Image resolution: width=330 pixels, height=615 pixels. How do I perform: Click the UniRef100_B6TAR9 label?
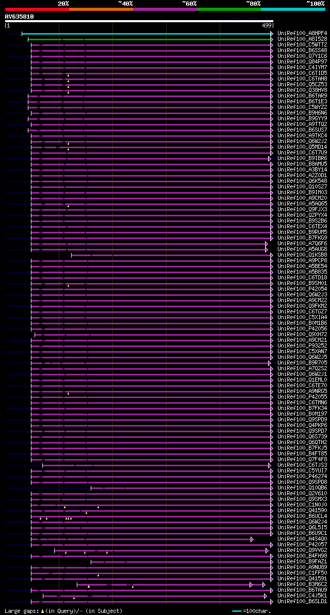pyautogui.click(x=302, y=96)
